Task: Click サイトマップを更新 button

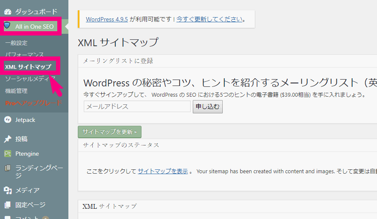Action: (x=109, y=132)
